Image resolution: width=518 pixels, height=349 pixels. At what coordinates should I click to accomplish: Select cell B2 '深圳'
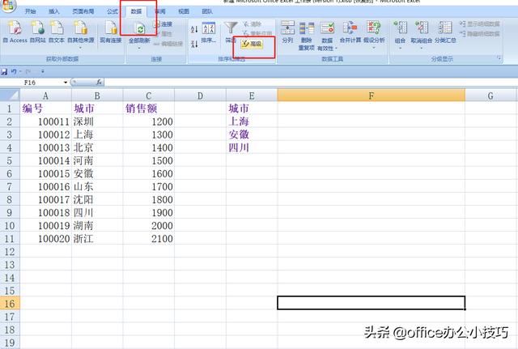pos(97,121)
